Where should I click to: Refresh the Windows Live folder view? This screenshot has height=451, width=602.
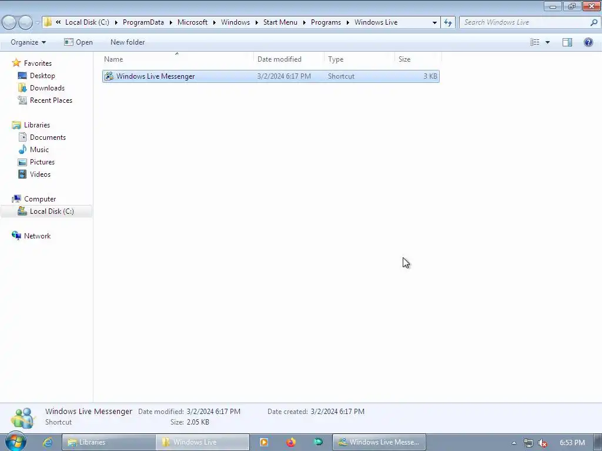coord(448,23)
